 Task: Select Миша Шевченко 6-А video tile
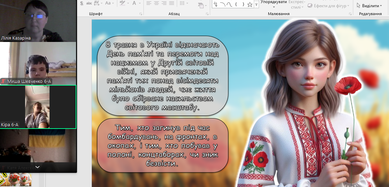(x=38, y=63)
